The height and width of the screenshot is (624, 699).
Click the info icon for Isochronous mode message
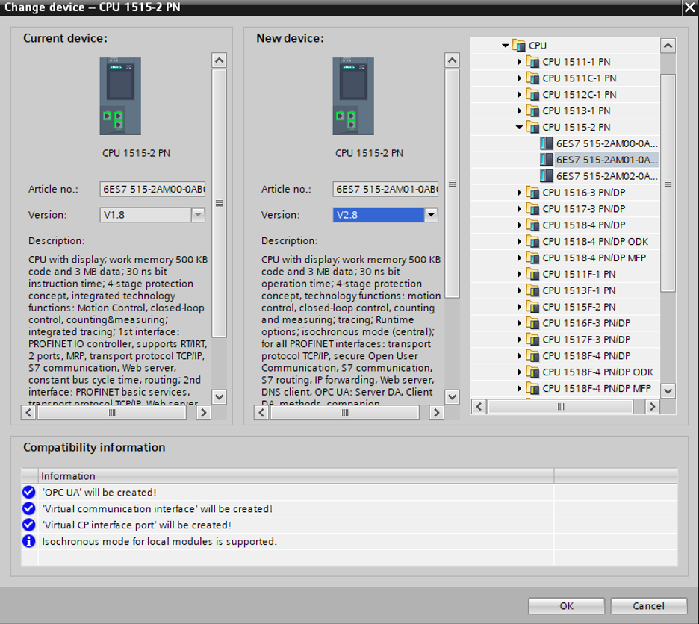coord(29,541)
